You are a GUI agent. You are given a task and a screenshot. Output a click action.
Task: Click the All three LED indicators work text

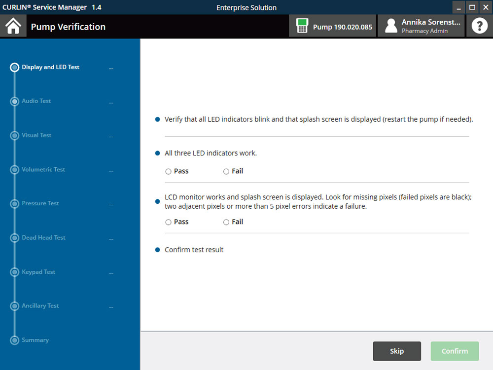211,153
